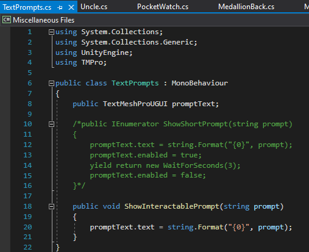Open the PocketWatch.cs tab

coord(163,7)
